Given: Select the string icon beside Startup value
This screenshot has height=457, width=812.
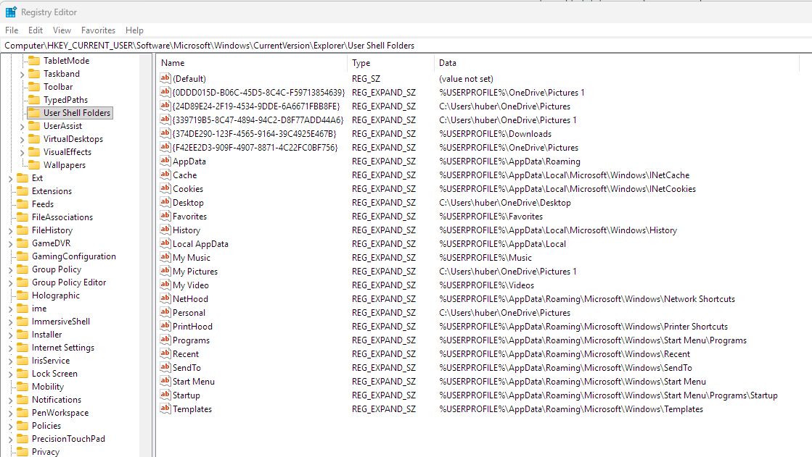Looking at the screenshot, I should click(x=165, y=395).
